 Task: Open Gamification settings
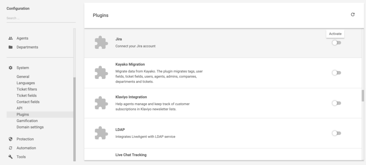(27, 121)
